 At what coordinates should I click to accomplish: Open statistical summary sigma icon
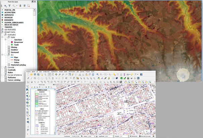[124, 74]
